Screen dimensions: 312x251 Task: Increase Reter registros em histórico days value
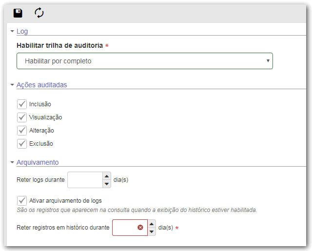[152, 224]
